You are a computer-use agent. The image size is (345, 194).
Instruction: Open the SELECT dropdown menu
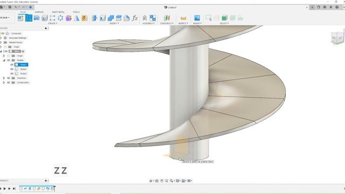pos(224,23)
